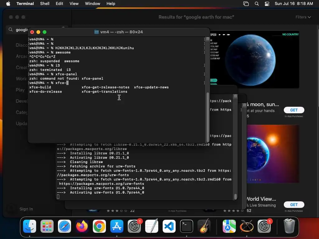Click the front Terminal's vm4 folder title icon

[x=97, y=32]
